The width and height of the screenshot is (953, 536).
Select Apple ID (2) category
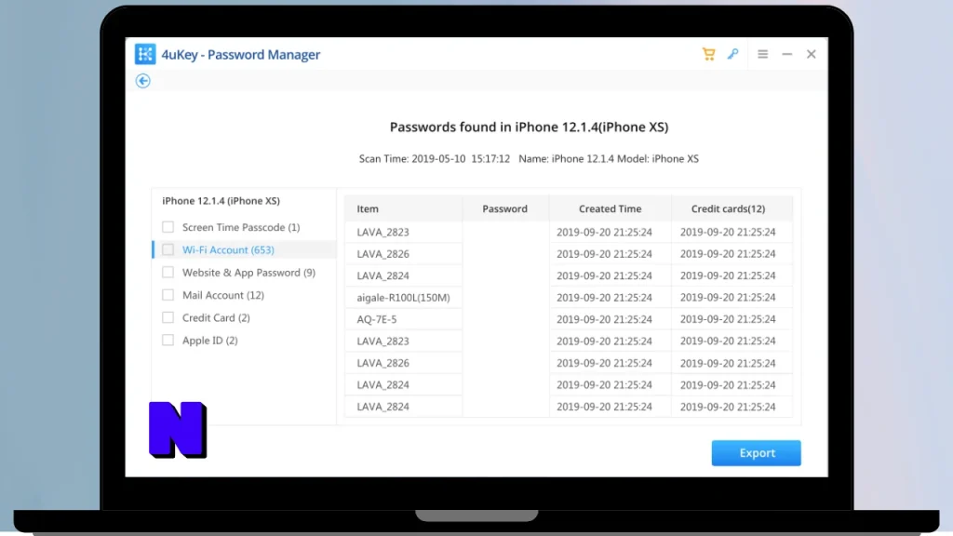click(209, 341)
